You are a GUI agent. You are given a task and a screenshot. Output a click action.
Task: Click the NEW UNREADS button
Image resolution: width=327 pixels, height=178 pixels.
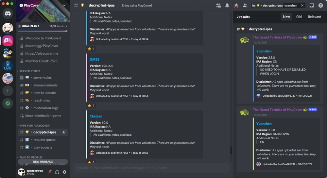(x=43, y=162)
